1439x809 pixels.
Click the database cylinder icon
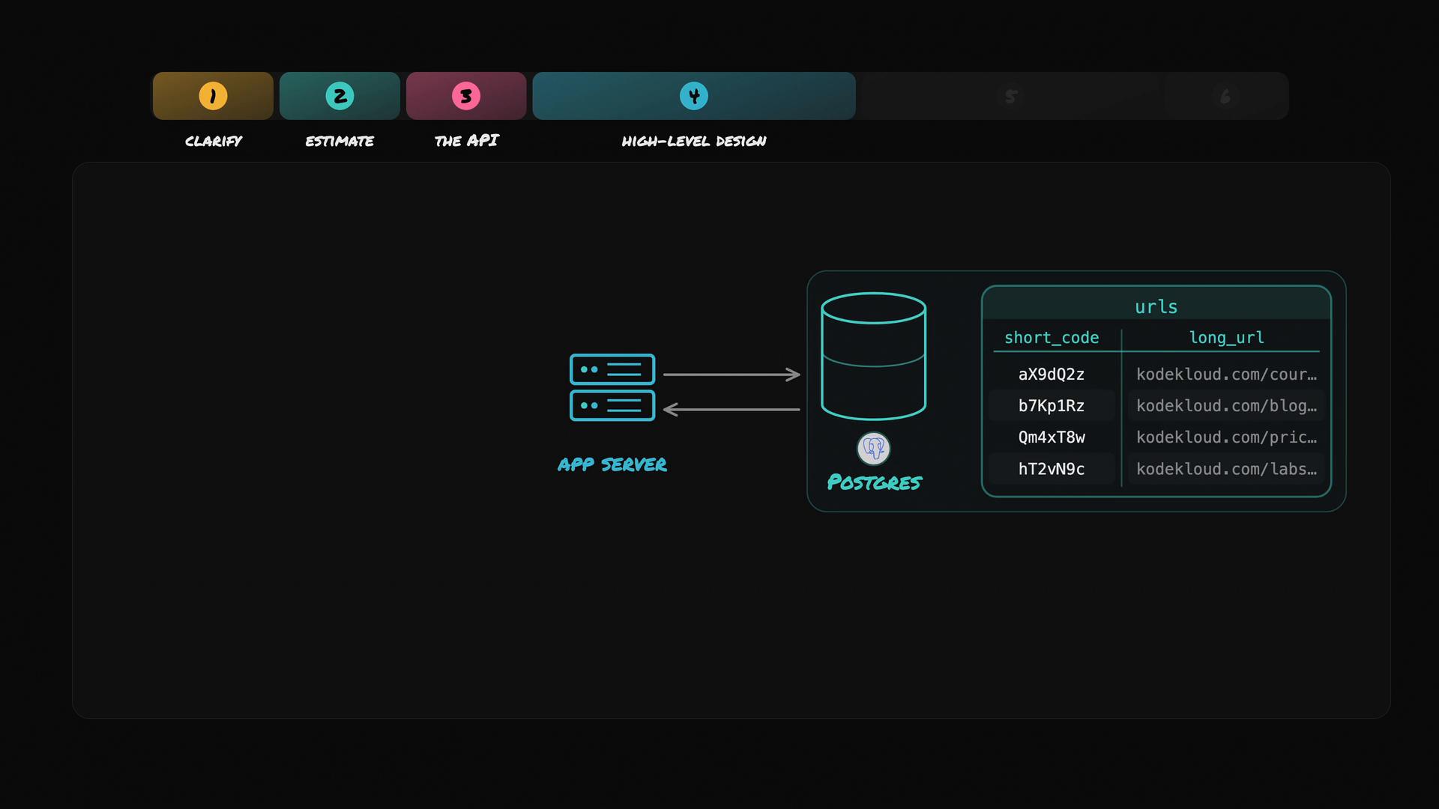pos(874,356)
